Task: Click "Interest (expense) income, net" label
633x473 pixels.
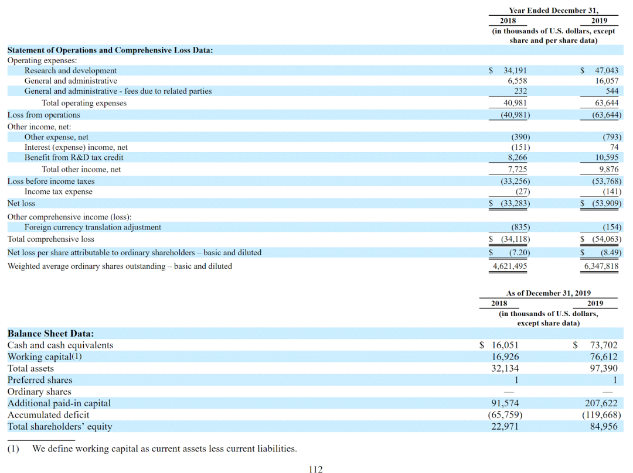Action: point(76,147)
